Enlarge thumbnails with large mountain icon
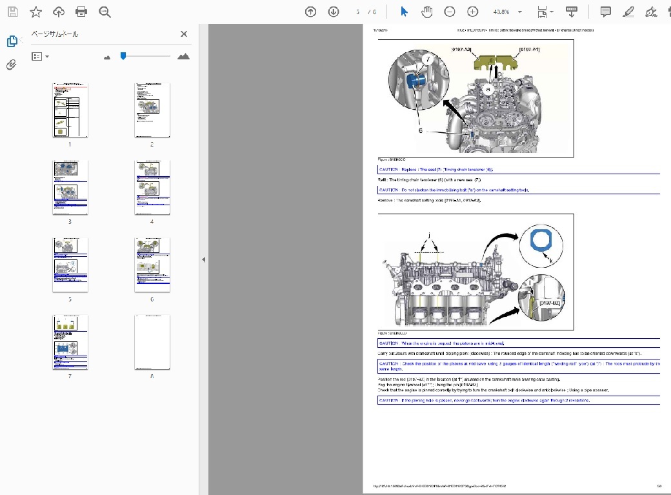 coord(184,56)
